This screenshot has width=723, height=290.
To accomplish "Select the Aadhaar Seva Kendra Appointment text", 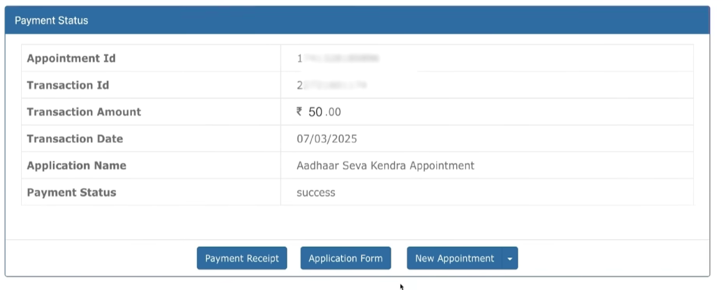I will [x=385, y=165].
